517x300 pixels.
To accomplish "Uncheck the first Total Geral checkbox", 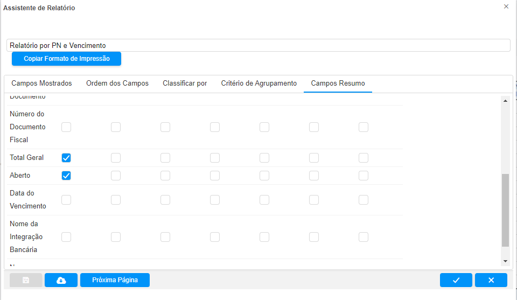I will point(66,158).
